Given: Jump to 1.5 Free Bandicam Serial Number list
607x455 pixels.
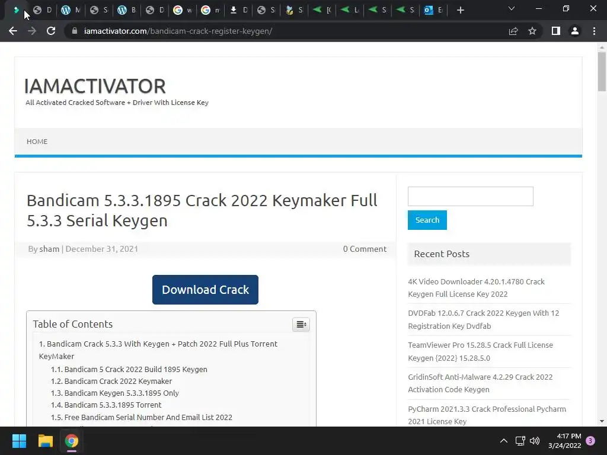Looking at the screenshot, I should tap(141, 418).
